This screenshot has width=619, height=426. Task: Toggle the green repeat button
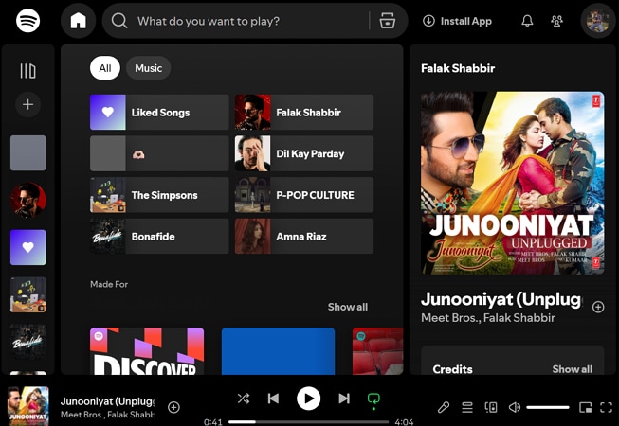(373, 400)
